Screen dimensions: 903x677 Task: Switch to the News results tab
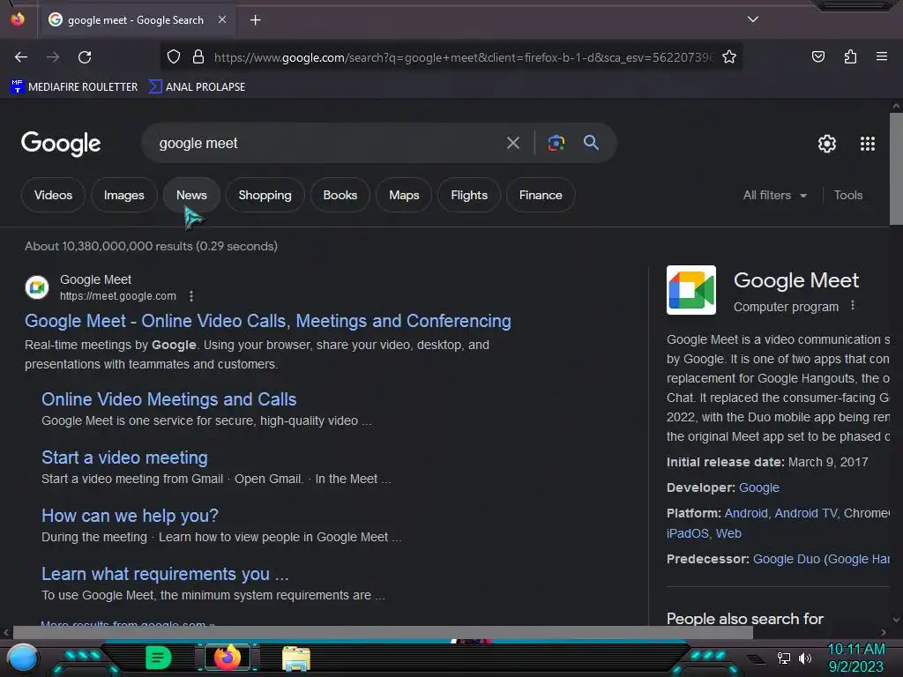click(x=191, y=195)
